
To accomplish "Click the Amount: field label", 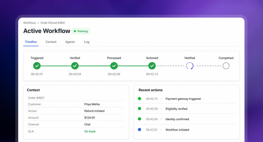I will [x=34, y=118].
